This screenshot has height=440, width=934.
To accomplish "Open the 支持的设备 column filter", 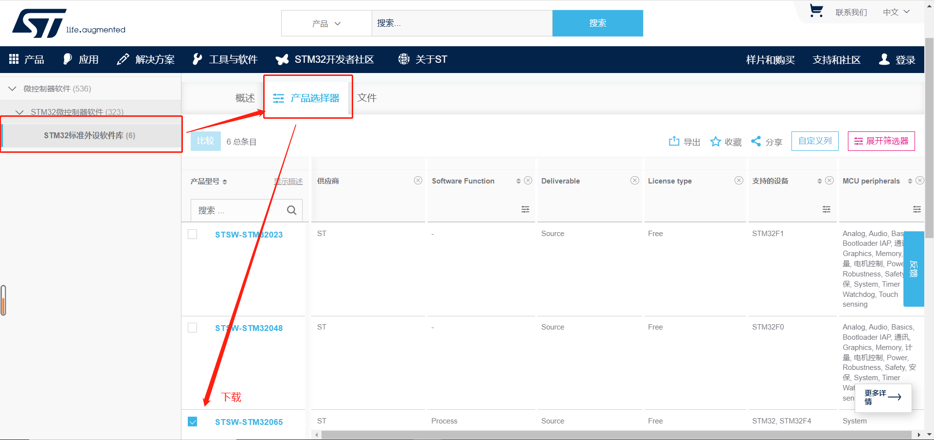I will tap(826, 209).
